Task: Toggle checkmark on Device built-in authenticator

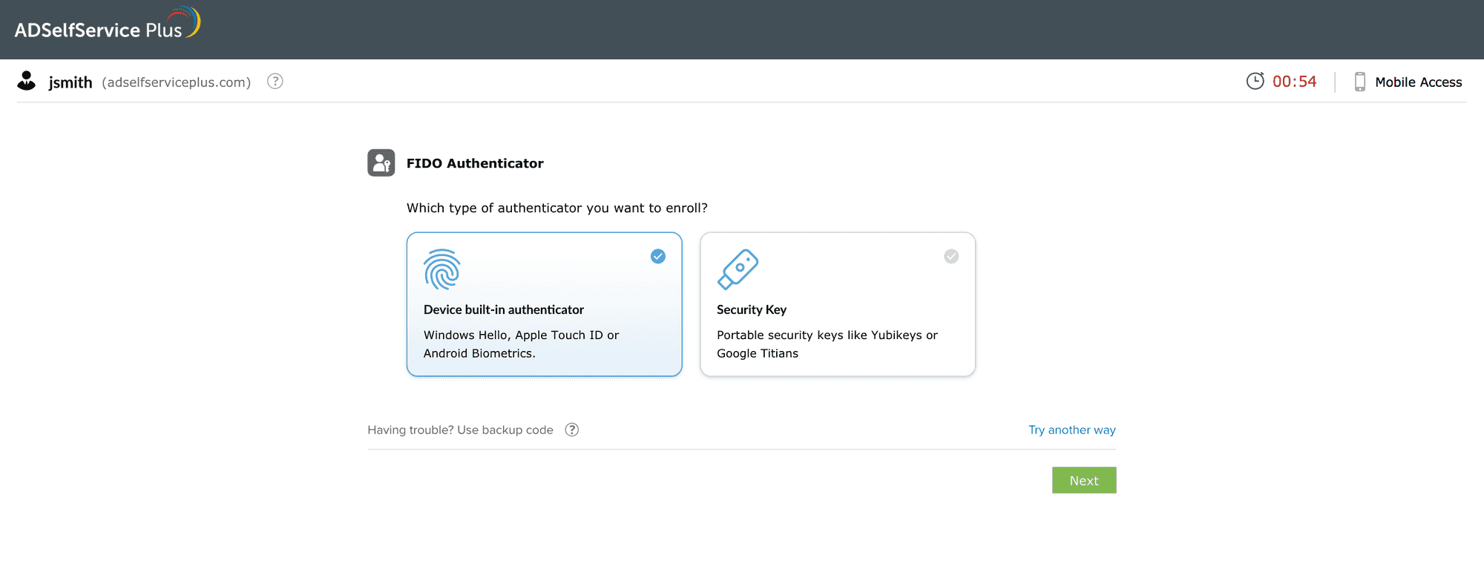Action: click(658, 257)
